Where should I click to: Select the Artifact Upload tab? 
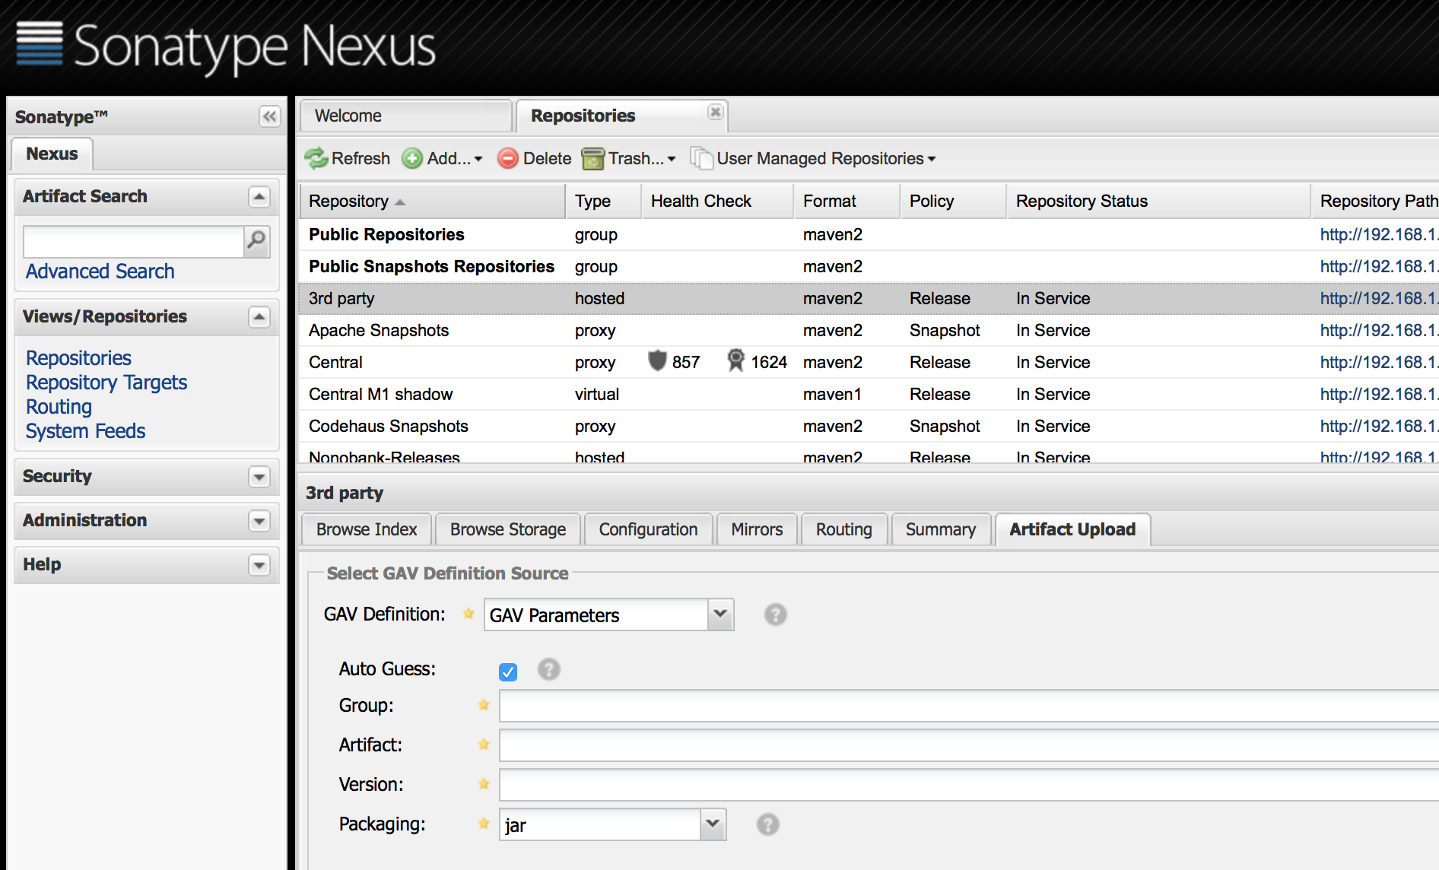(1072, 529)
